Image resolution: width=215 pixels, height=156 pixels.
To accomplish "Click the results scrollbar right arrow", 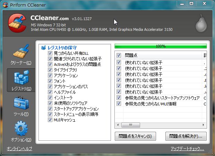I will click(204, 125).
